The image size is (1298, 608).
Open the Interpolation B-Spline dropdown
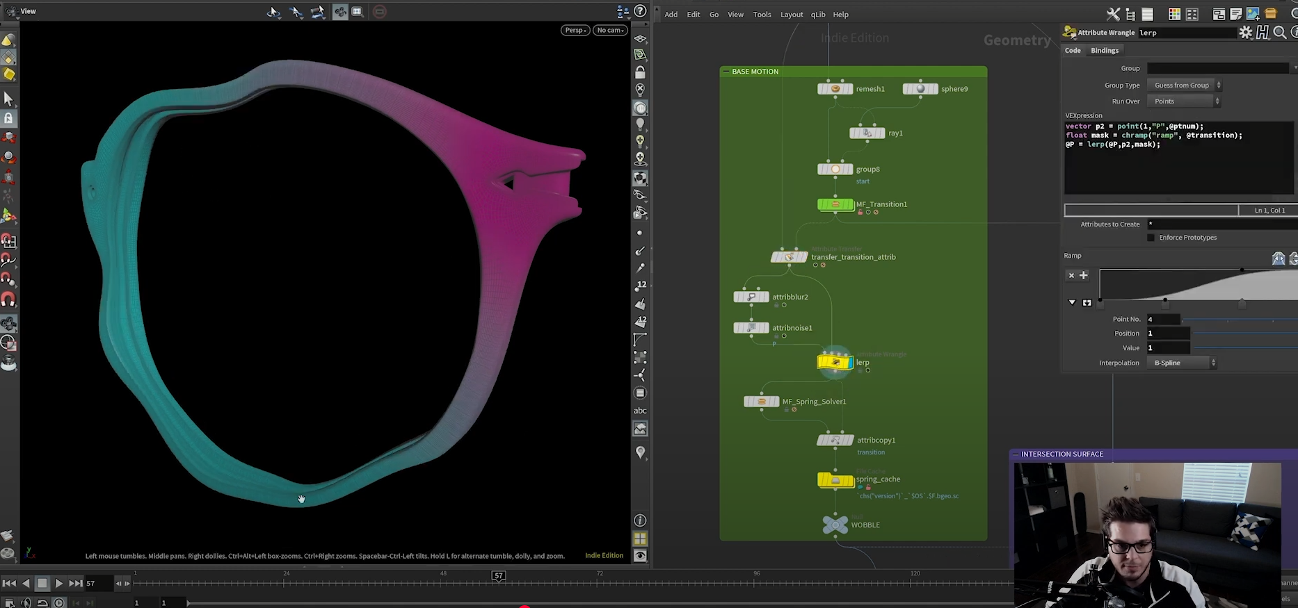(x=1182, y=363)
